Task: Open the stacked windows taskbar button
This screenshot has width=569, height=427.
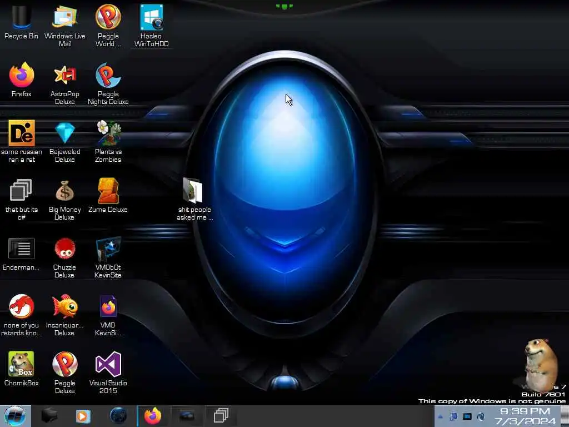Action: [221, 416]
